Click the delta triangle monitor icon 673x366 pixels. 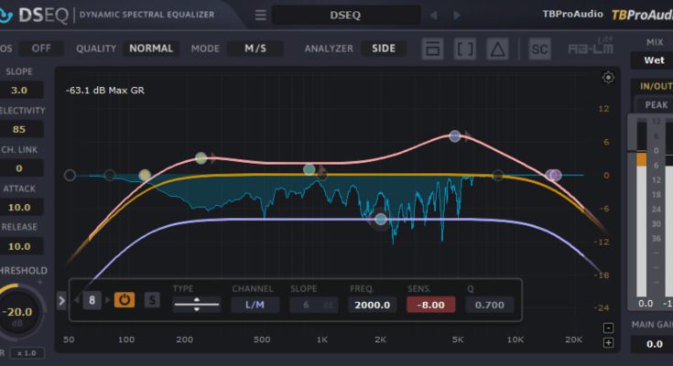click(496, 48)
